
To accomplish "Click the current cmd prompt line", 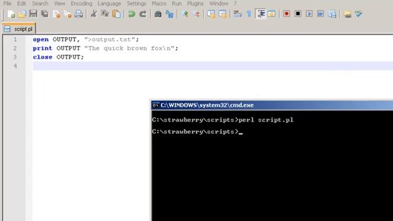I will (x=197, y=132).
